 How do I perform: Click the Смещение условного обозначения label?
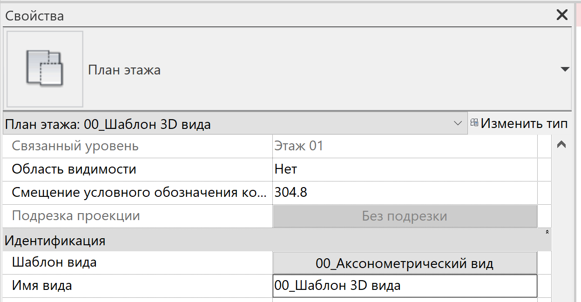point(139,192)
